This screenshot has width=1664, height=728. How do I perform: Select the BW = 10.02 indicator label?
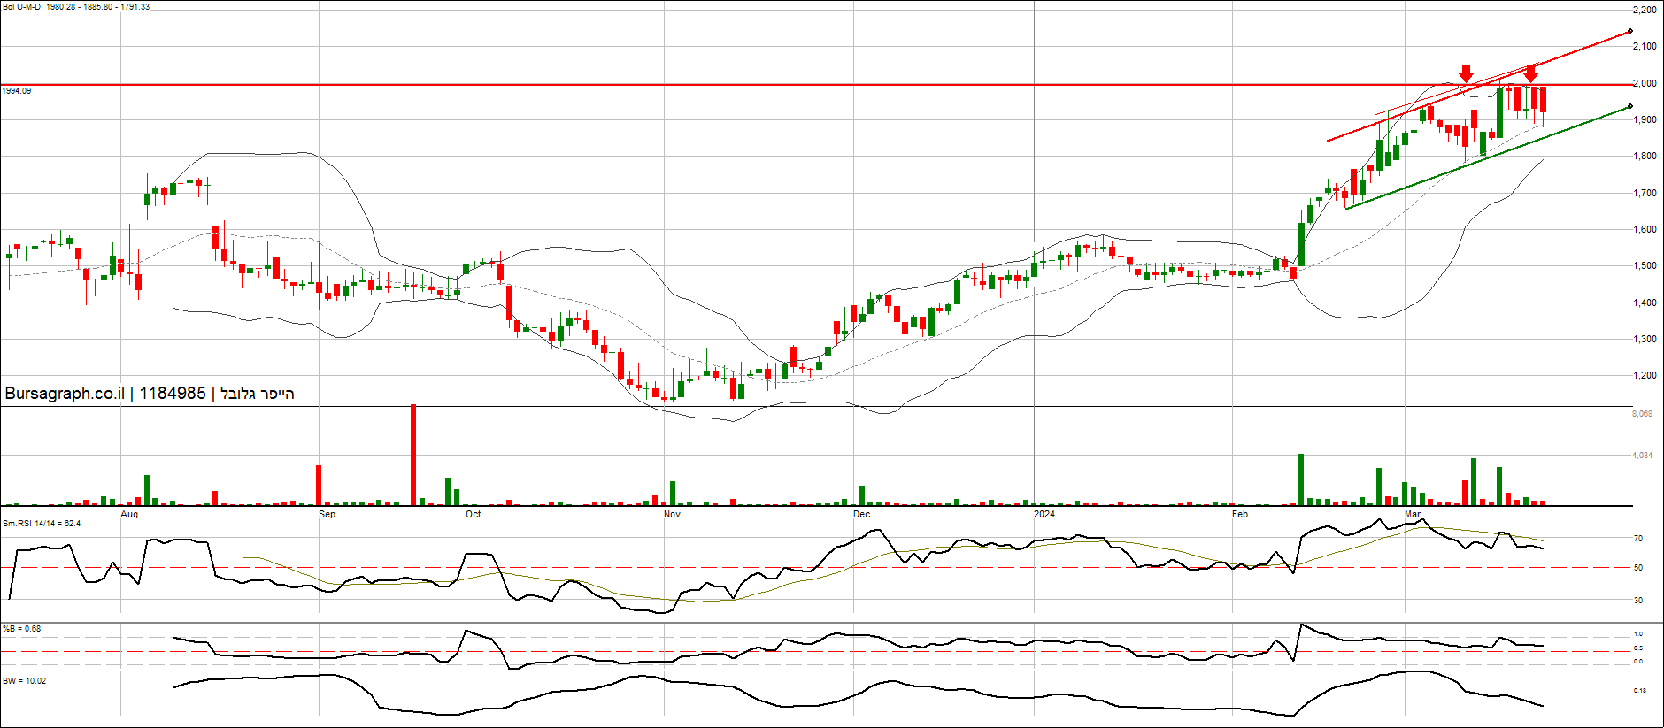[x=24, y=681]
